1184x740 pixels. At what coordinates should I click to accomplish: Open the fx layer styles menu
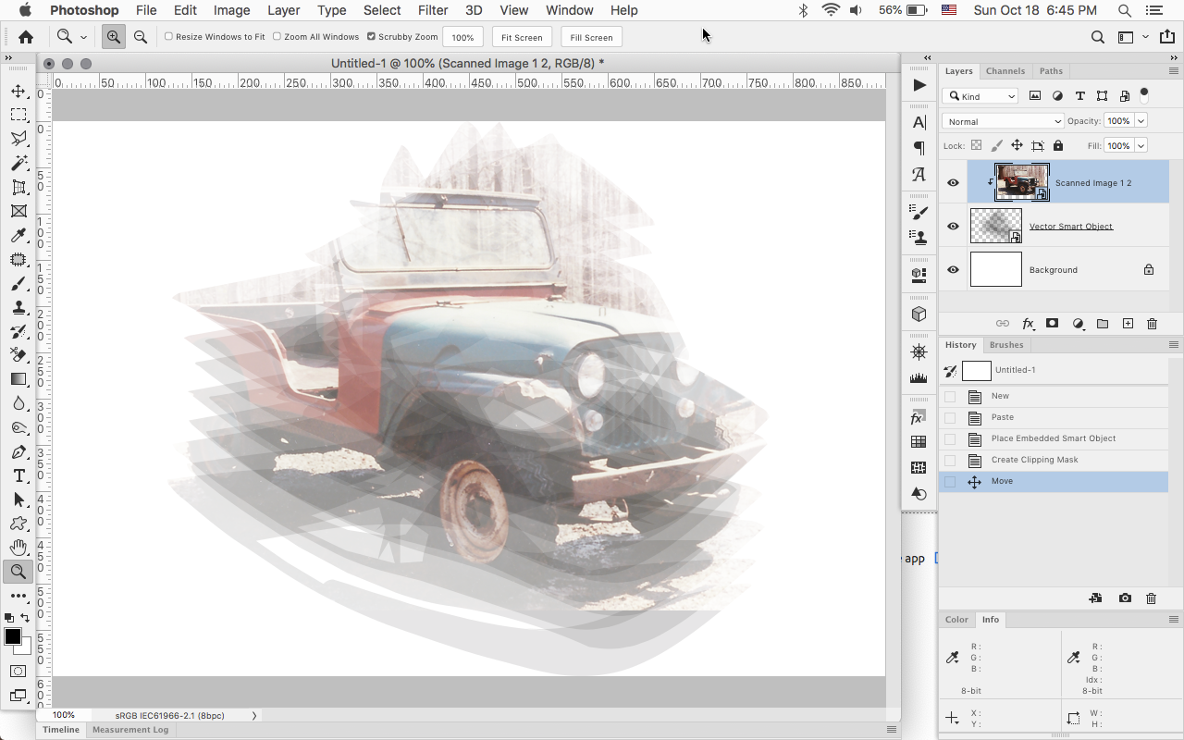[x=1028, y=324]
